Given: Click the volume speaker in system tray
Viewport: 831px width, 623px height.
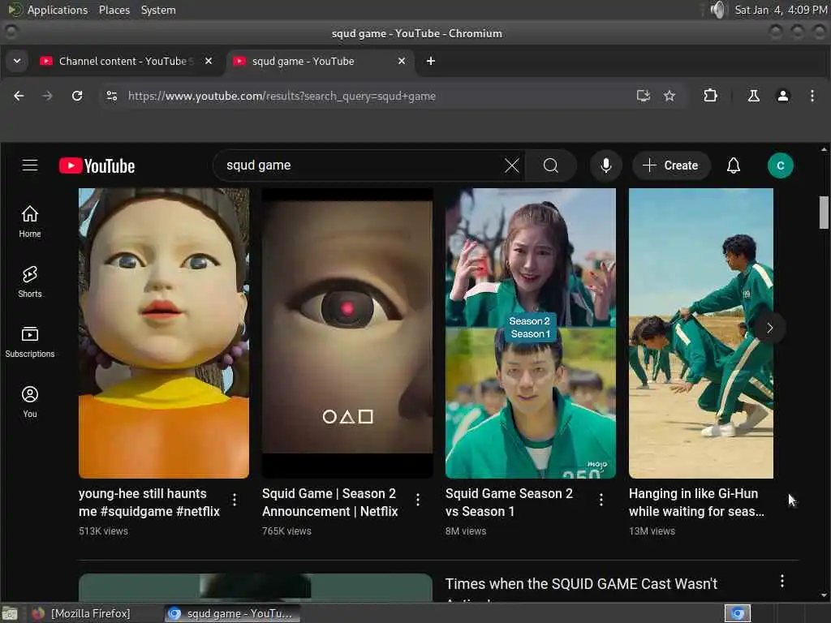Looking at the screenshot, I should [717, 10].
